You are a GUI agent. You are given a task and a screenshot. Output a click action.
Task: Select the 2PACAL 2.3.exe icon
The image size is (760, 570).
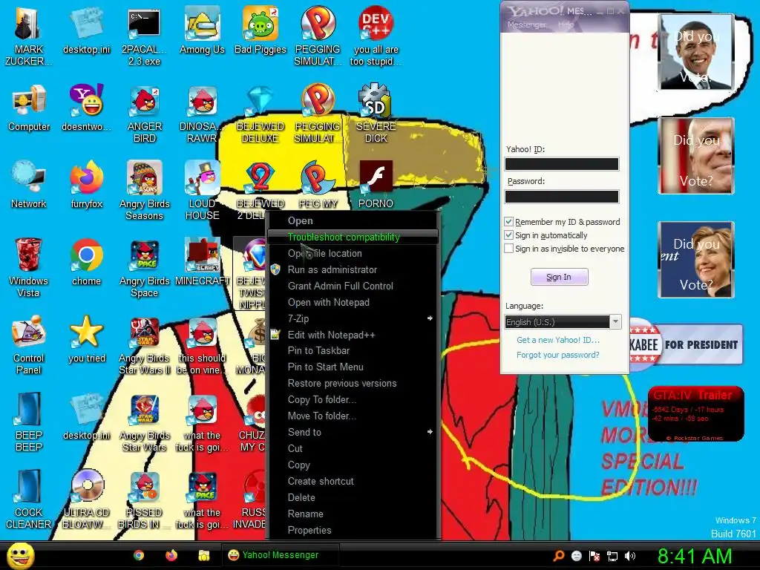pyautogui.click(x=144, y=36)
